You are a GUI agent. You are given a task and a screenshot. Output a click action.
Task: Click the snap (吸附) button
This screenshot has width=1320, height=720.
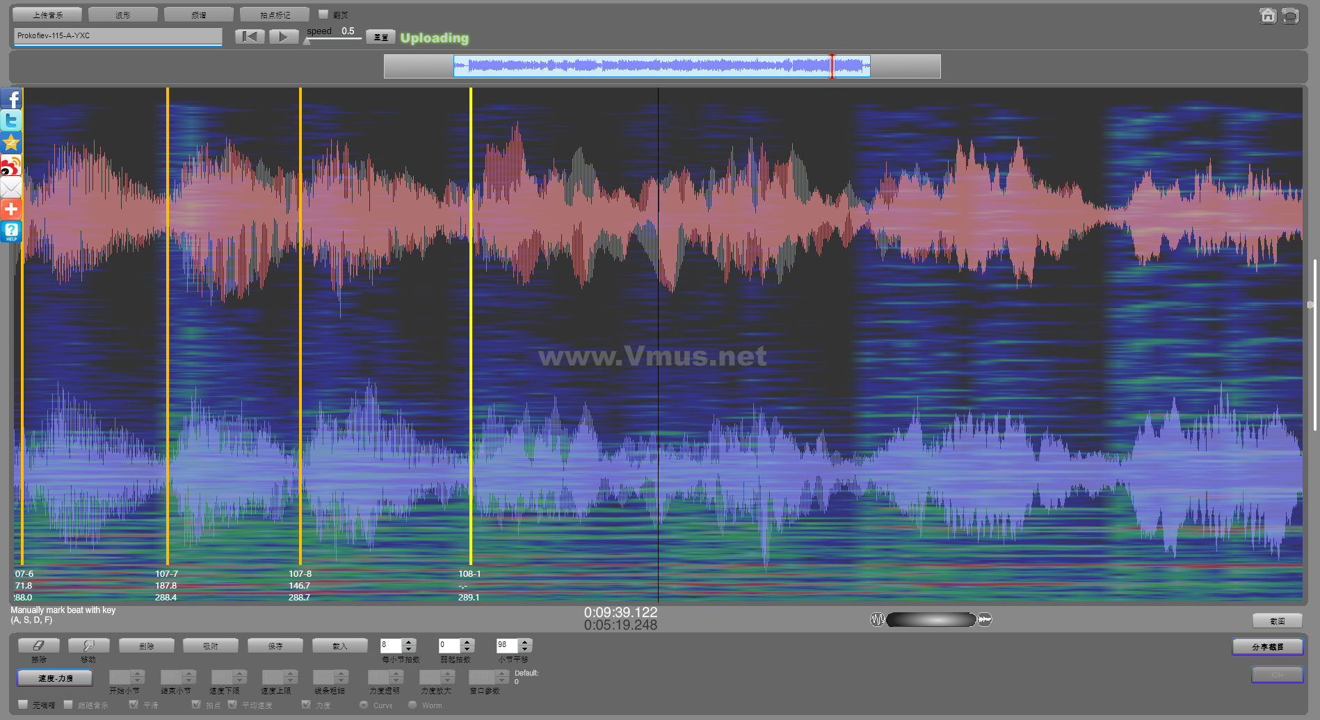point(211,646)
